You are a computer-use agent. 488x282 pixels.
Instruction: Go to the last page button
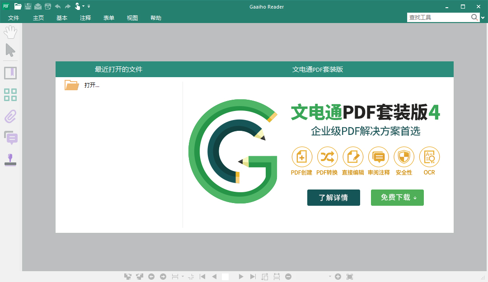253,277
